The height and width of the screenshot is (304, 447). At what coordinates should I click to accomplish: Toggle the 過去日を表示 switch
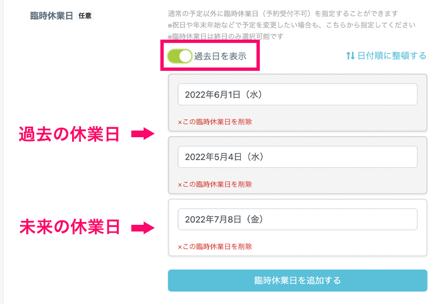(x=179, y=56)
